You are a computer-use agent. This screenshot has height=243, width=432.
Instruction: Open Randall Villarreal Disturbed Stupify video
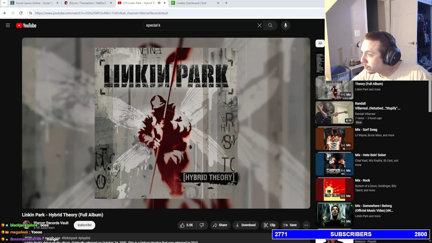(377, 106)
